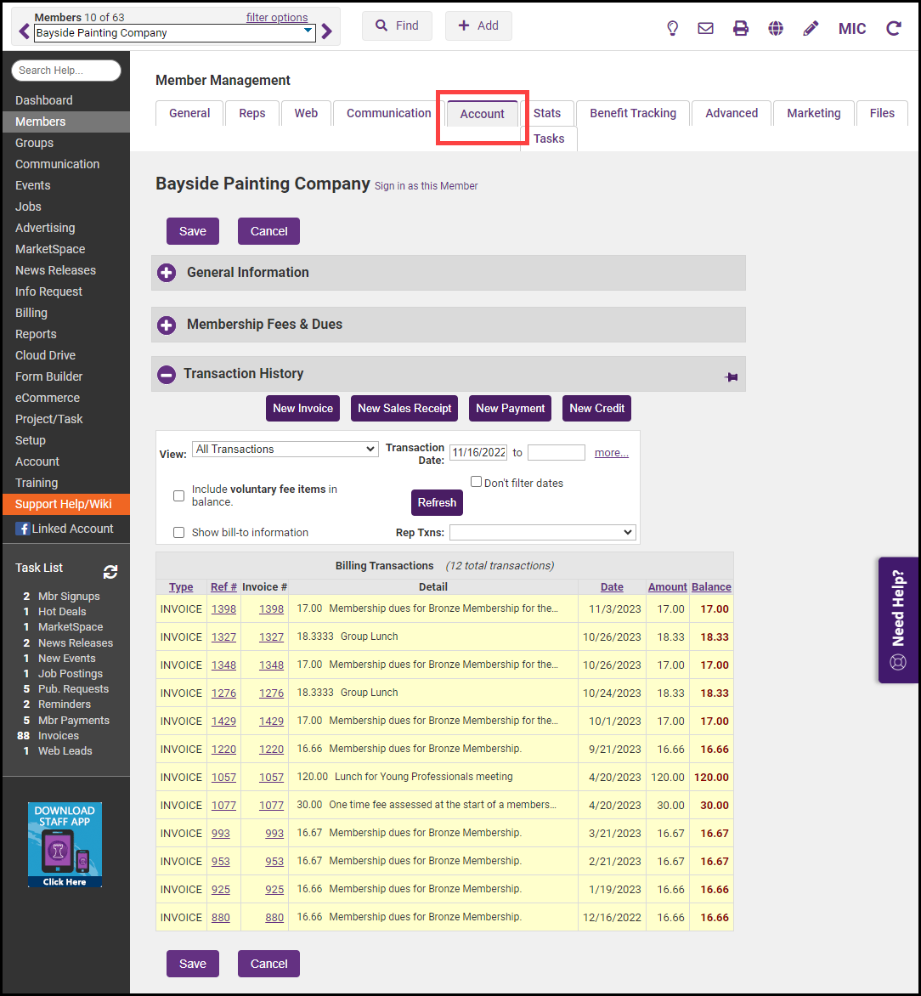Enable include voluntary fee items checkbox

coord(178,495)
